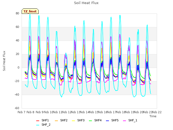Click the -20 y-axis tick label
The width and height of the screenshot is (173, 130).
(17, 81)
